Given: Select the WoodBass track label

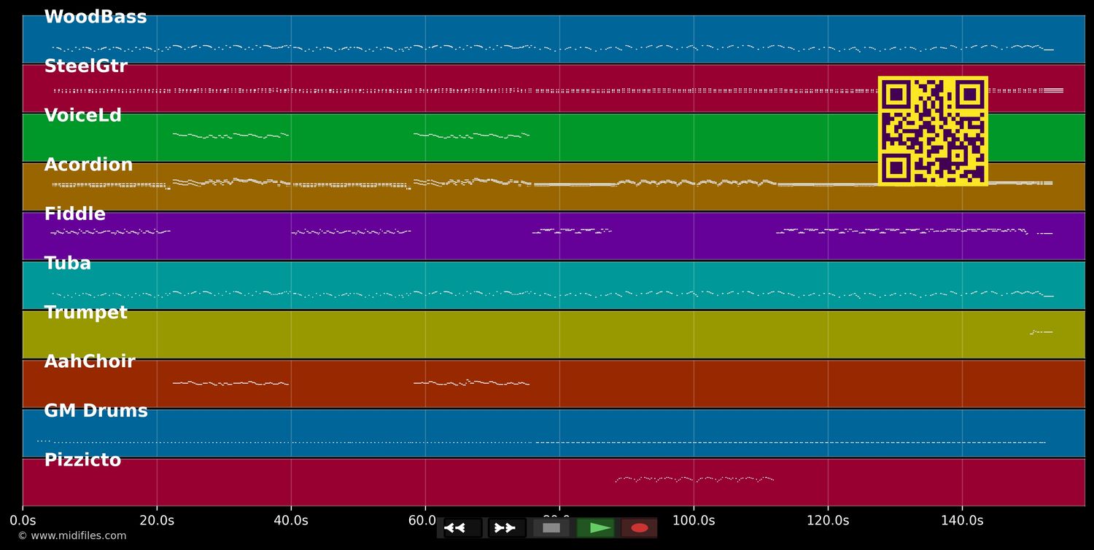Looking at the screenshot, I should (x=96, y=16).
